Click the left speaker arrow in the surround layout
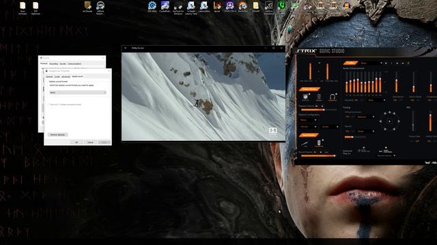Viewport: 437px width, 245px height. click(x=380, y=121)
